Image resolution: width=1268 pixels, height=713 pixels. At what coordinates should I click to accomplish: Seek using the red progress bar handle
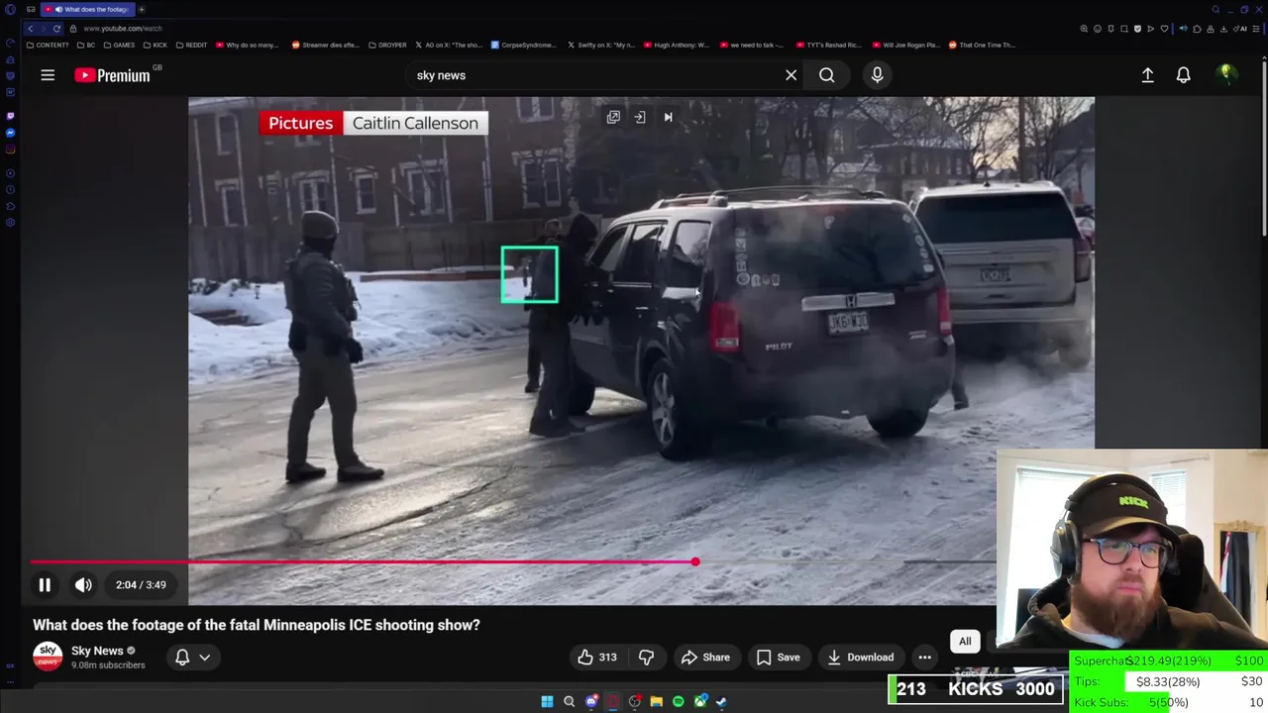coord(695,561)
